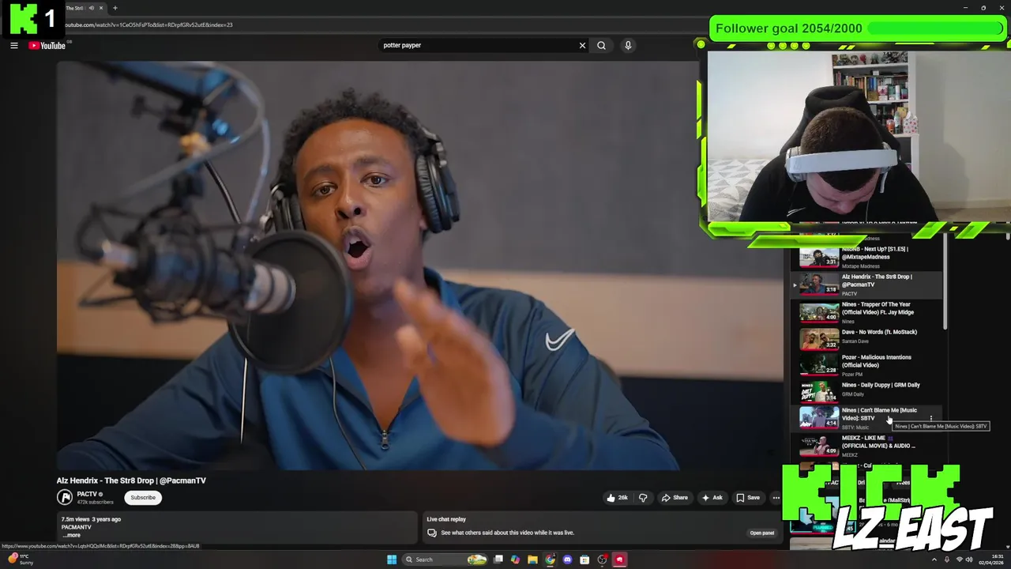
Task: Click the live chat replay icon
Action: pos(431,533)
